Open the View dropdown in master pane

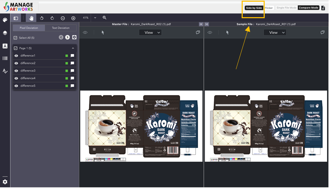[151, 33]
